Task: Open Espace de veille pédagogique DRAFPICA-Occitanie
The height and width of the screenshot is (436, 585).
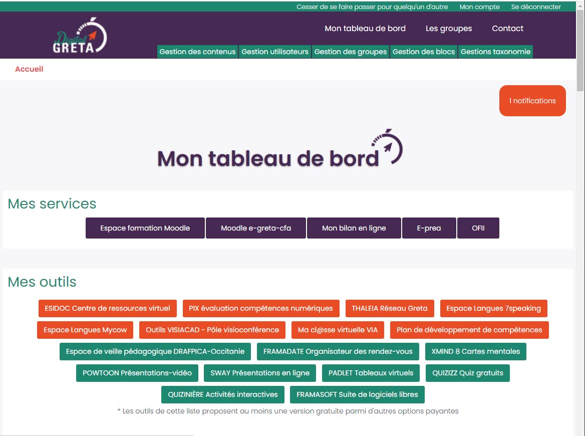Action: [155, 352]
